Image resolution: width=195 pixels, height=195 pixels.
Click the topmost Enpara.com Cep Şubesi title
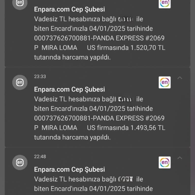click(x=69, y=9)
